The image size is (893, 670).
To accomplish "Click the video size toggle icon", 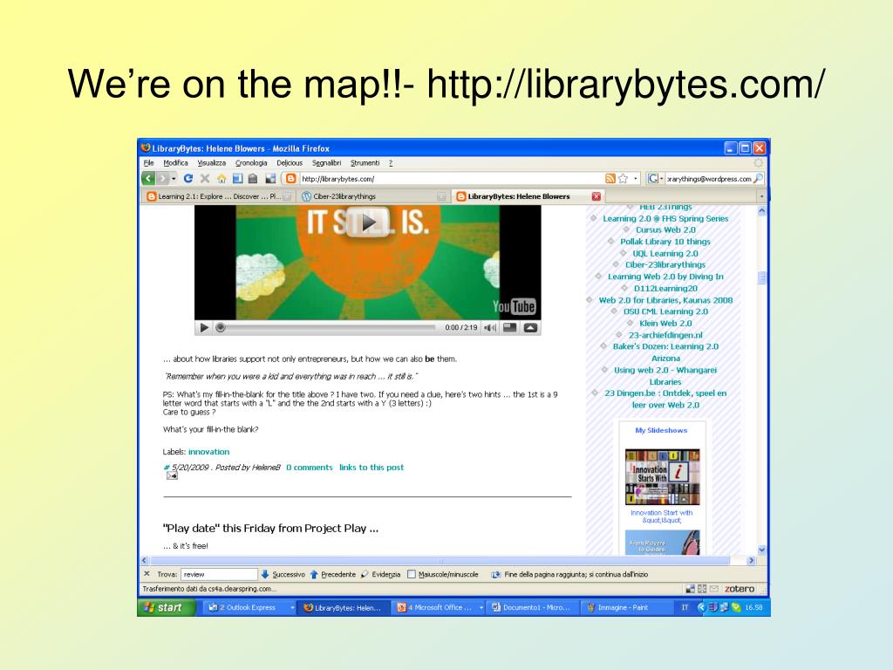I will click(x=509, y=328).
